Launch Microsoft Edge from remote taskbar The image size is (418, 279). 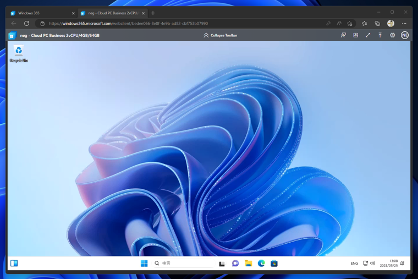(x=261, y=264)
